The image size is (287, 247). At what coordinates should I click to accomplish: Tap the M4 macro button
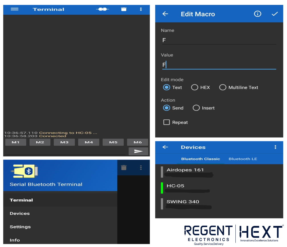[89, 142]
